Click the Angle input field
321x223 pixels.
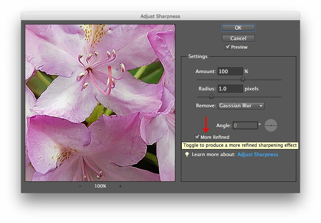245,125
